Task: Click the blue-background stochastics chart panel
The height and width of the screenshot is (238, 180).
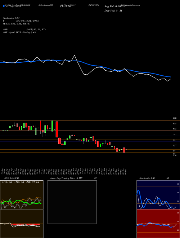Action: 158,195
